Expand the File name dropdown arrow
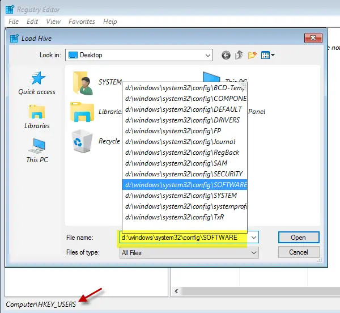Screen dimensions: 340x313 pos(254,238)
